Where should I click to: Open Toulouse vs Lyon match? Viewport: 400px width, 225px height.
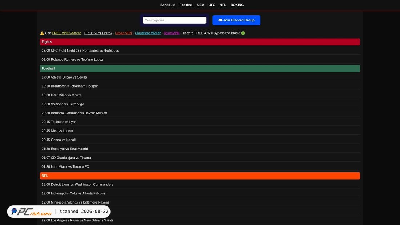tap(200, 122)
